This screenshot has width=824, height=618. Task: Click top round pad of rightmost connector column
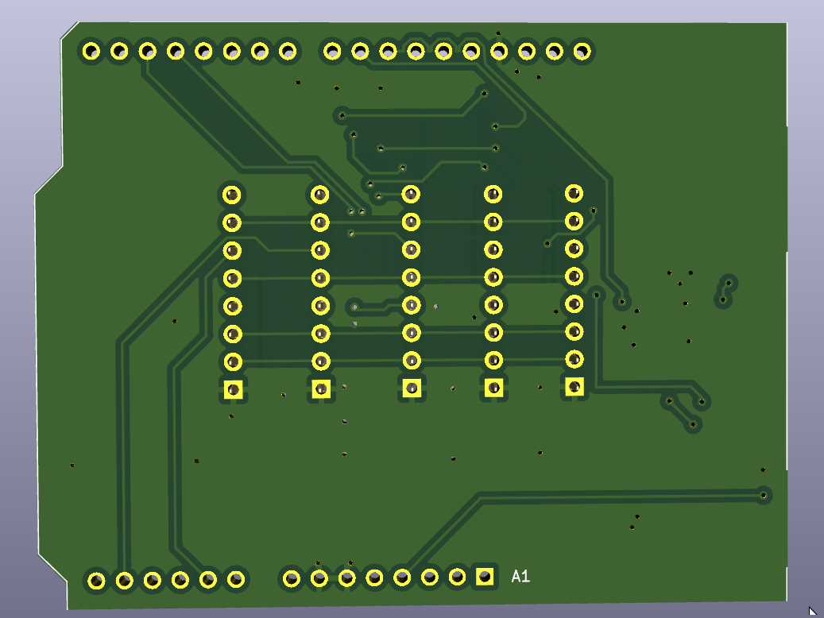coord(574,193)
